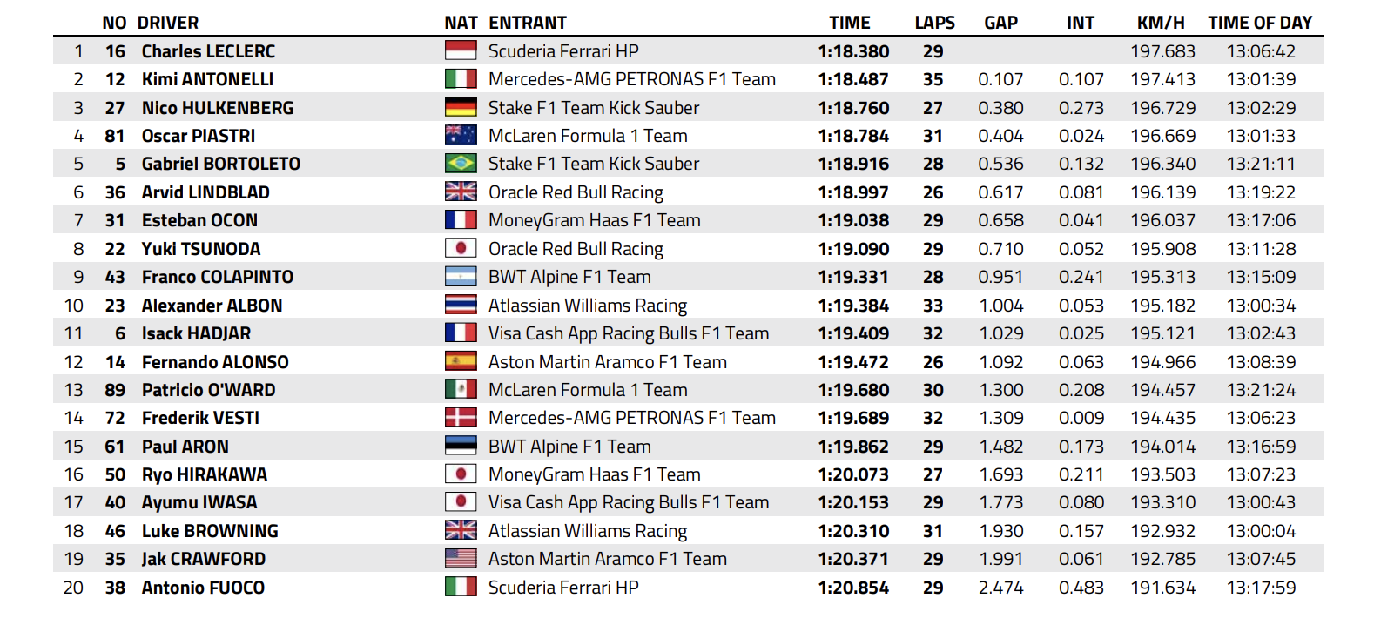Click the US flag in Jak Crawford's row
Screen dimensions: 1374x625
(461, 559)
